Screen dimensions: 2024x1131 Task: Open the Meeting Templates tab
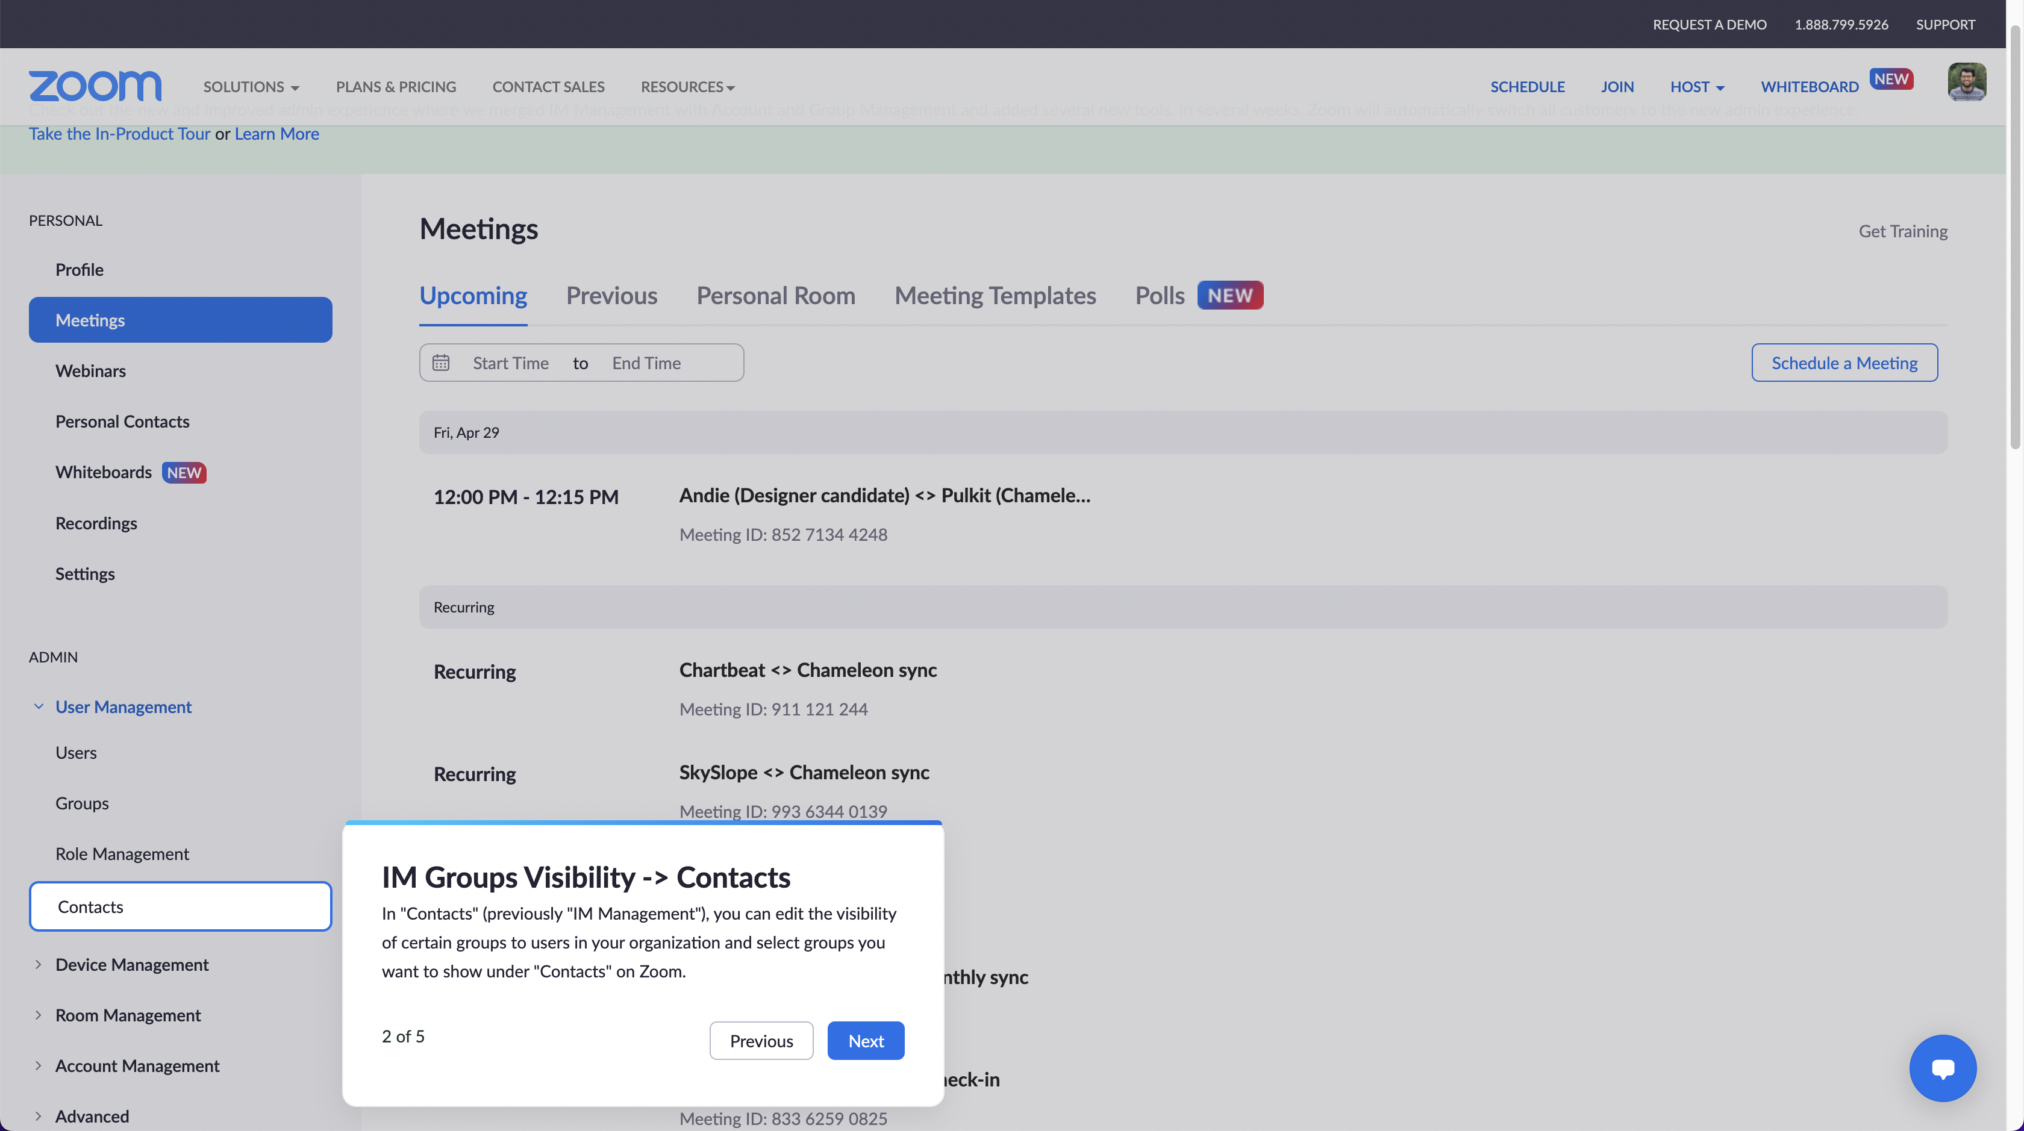995,295
